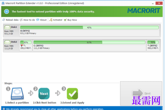The image size is (166, 110).
Task: Select the Disk1 drive icon
Action: [x=7, y=27]
